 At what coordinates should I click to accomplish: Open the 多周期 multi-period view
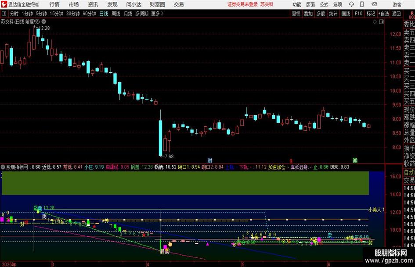(142, 14)
